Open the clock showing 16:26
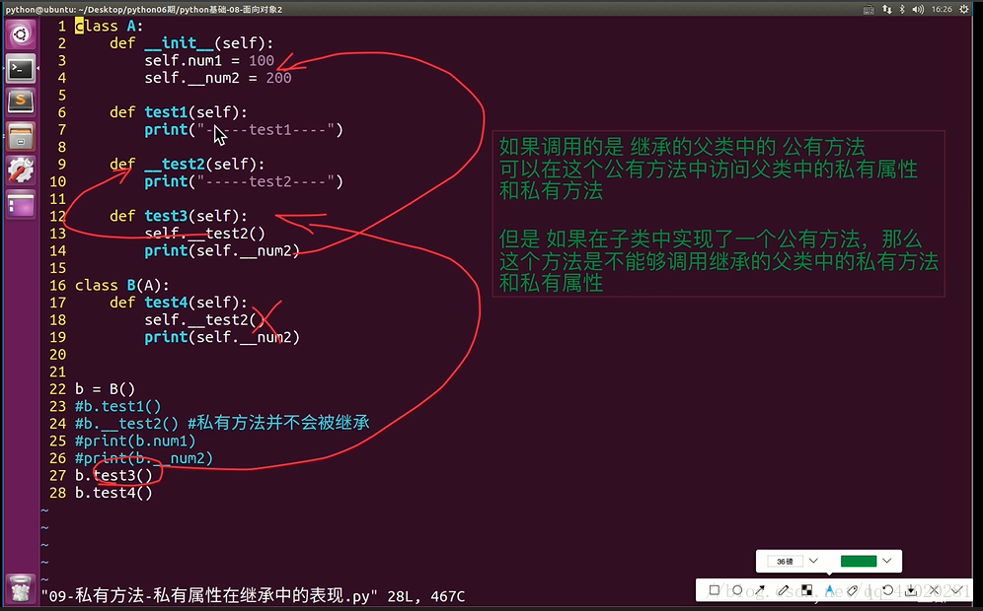983x611 pixels. 942,10
